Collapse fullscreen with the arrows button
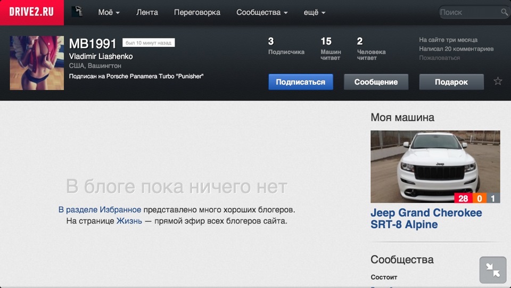 pos(493,270)
